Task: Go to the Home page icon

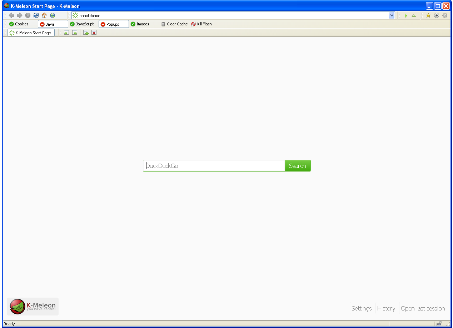Action: (x=44, y=15)
